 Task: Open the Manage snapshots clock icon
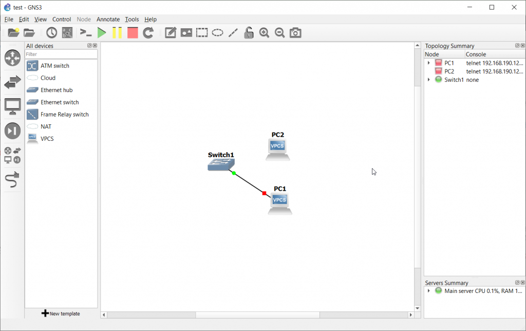click(51, 32)
